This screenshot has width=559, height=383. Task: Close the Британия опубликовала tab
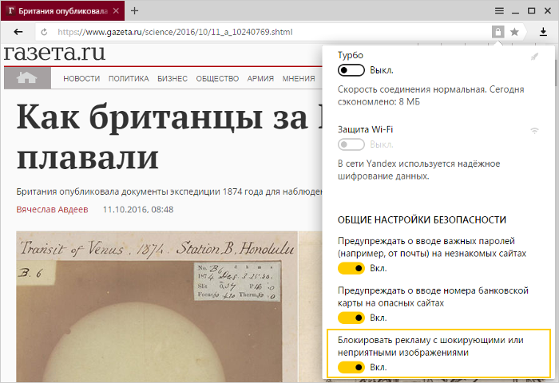116,10
